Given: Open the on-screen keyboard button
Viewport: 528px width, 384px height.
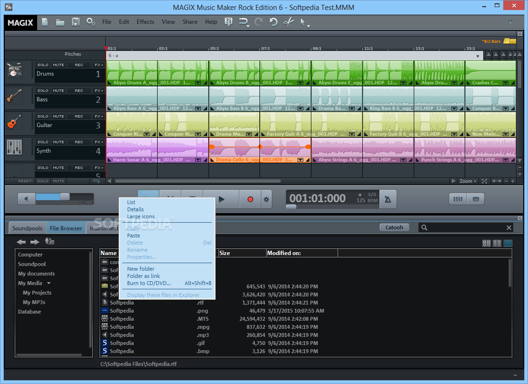Looking at the screenshot, I should [x=476, y=199].
